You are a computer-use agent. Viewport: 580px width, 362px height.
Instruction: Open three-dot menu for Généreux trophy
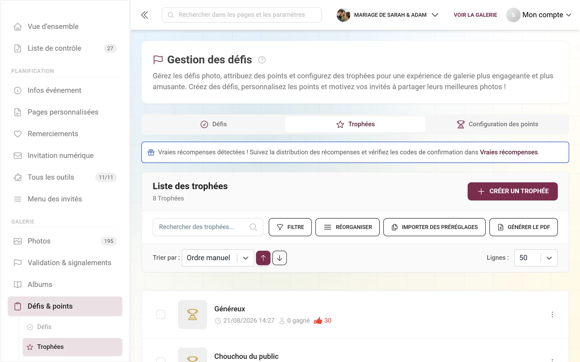(x=552, y=315)
